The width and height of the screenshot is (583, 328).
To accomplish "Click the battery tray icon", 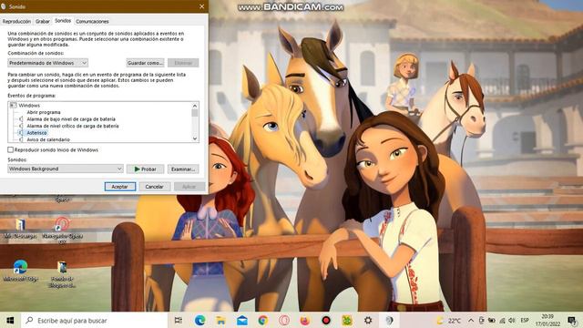I will pos(492,320).
